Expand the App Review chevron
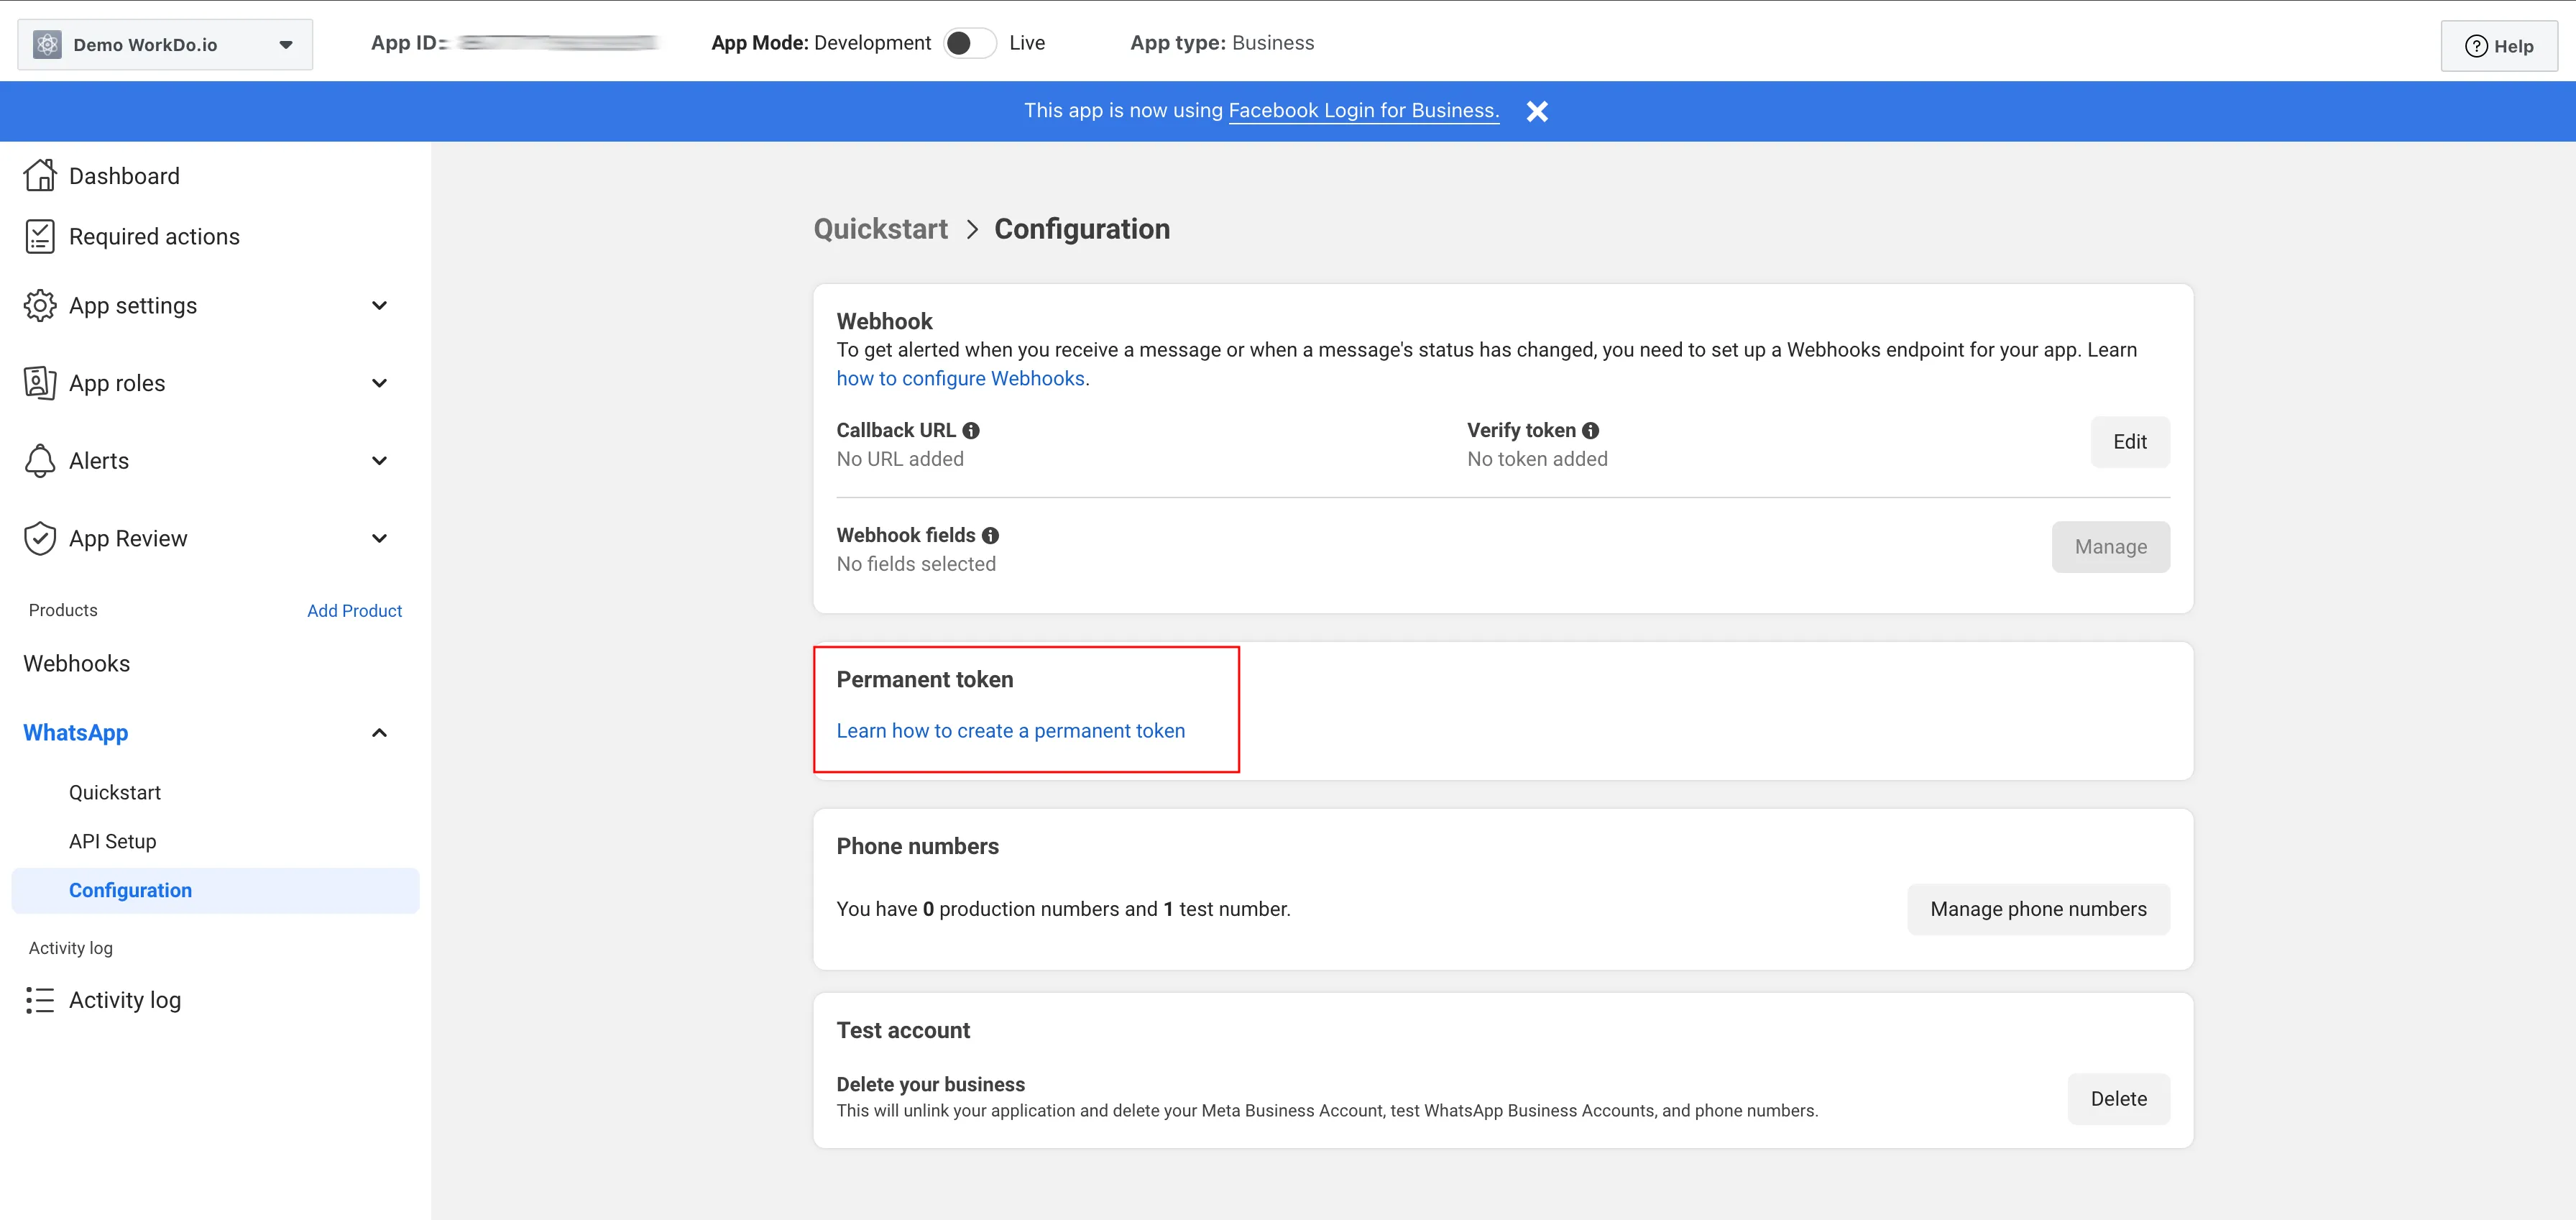The image size is (2576, 1220). 379,538
